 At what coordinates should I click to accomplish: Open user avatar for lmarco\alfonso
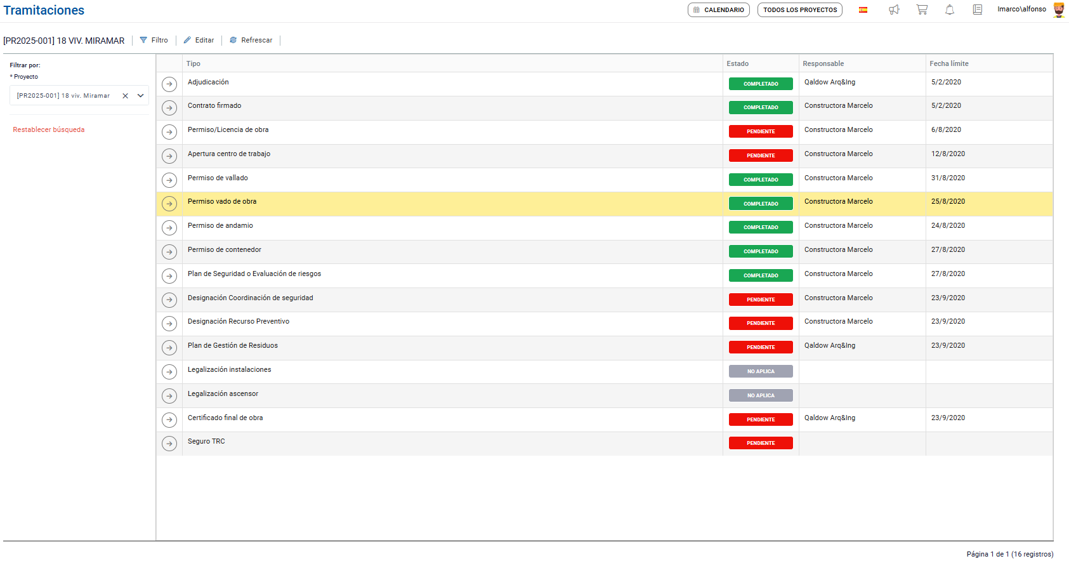pyautogui.click(x=1058, y=10)
